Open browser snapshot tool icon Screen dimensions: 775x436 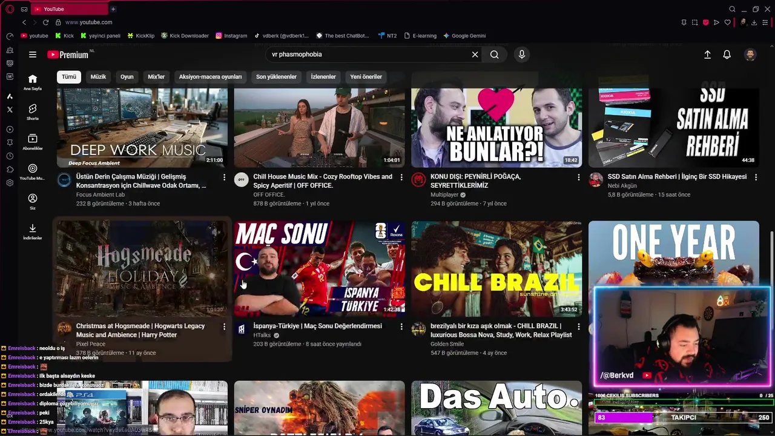click(x=694, y=22)
